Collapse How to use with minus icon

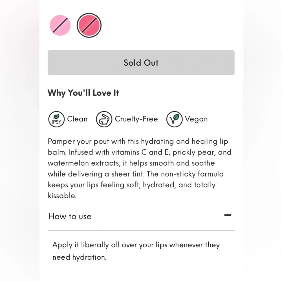tap(228, 215)
